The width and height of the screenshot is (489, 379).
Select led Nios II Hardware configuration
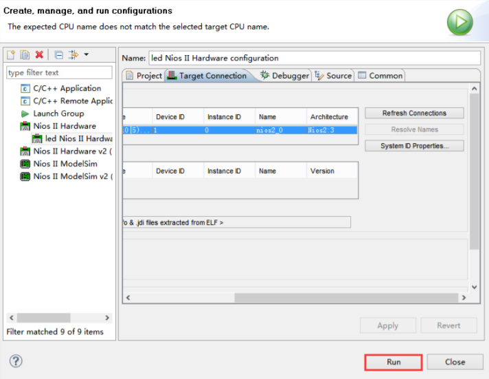coord(78,138)
